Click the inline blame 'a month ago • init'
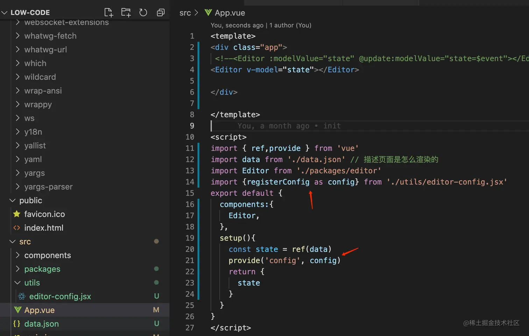The width and height of the screenshot is (529, 336). (x=289, y=126)
